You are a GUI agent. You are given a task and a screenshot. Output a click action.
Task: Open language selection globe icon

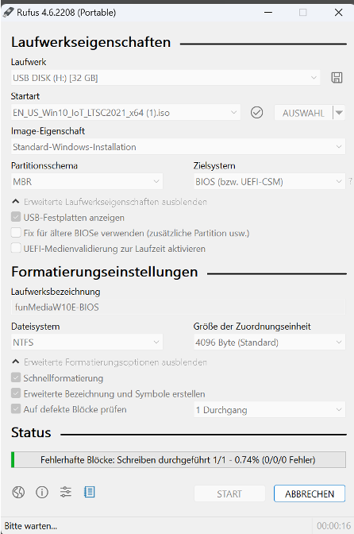(x=18, y=492)
